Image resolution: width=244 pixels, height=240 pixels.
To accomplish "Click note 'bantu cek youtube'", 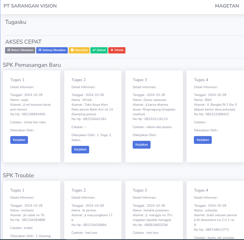I will [x=221, y=238].
